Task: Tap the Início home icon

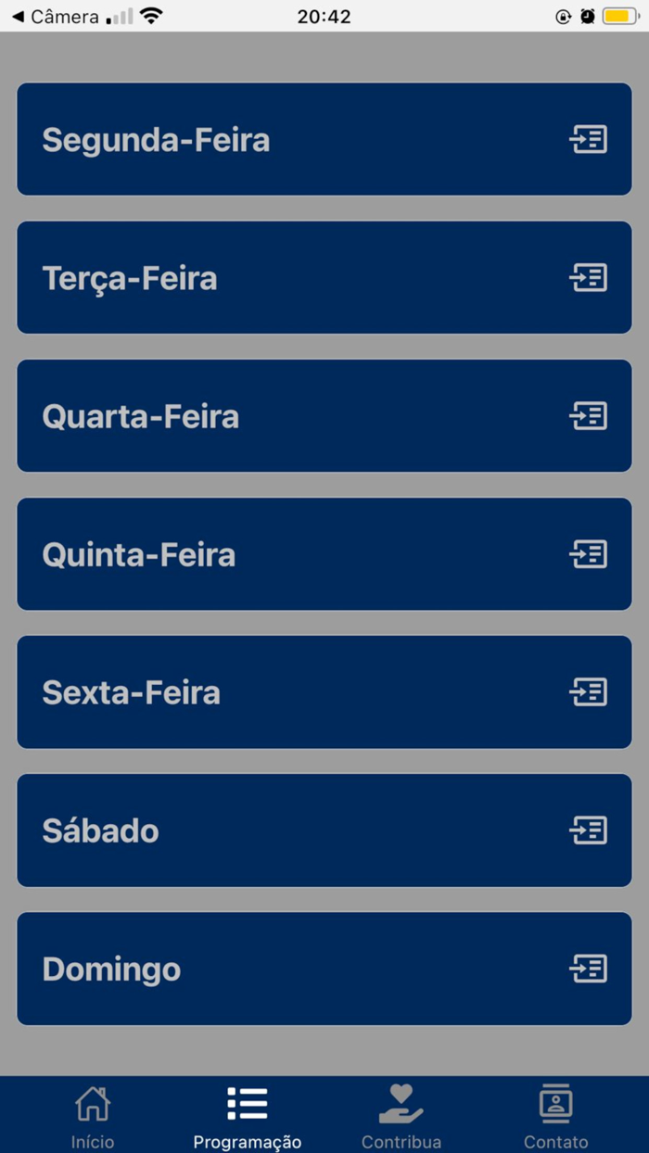Action: pos(91,1105)
